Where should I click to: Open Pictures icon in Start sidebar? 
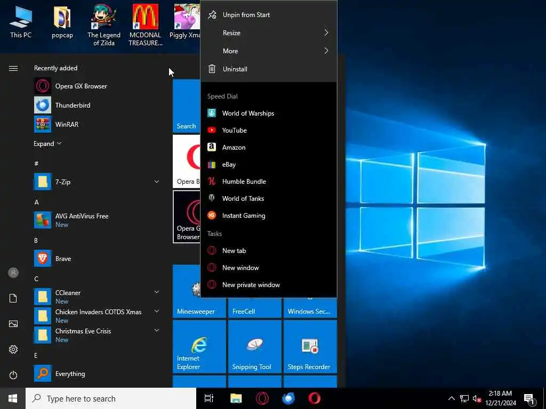click(13, 324)
